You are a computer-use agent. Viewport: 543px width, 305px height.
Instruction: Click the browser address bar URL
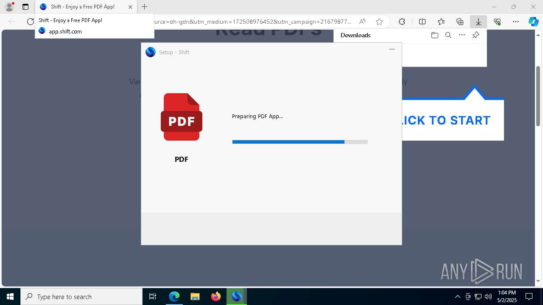[x=253, y=22]
